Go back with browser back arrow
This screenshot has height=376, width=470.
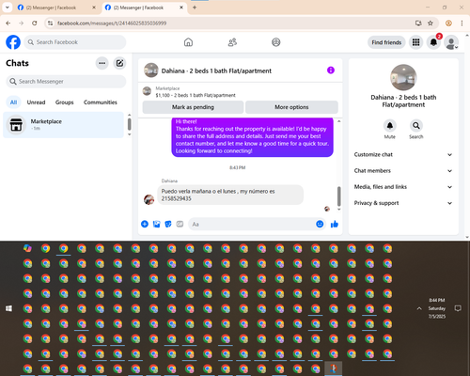8,23
